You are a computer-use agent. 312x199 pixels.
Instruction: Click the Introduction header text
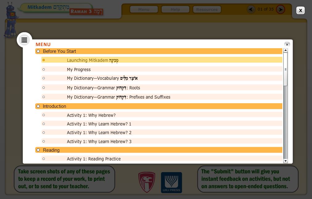pos(54,106)
